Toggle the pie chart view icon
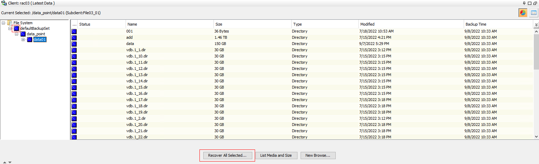Viewport: 539px width, 164px height. coord(523,13)
